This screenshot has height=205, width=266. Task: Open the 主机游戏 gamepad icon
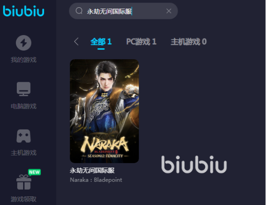click(x=24, y=136)
